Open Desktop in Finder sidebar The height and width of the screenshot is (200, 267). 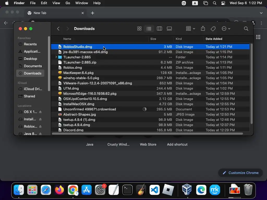(x=30, y=59)
